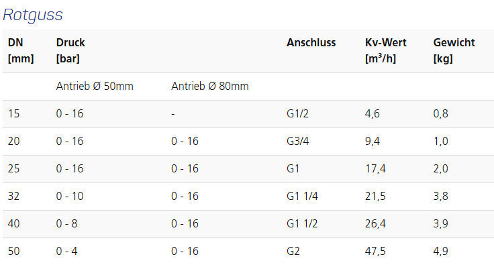The width and height of the screenshot is (494, 267).
Task: Click the weight 3,9 cell
Action: coord(440,223)
